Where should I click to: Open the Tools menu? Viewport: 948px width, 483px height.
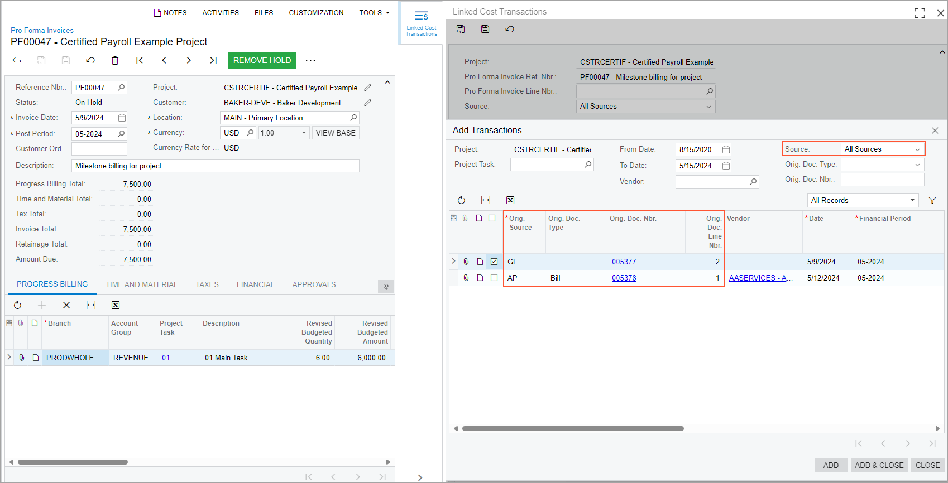point(374,12)
